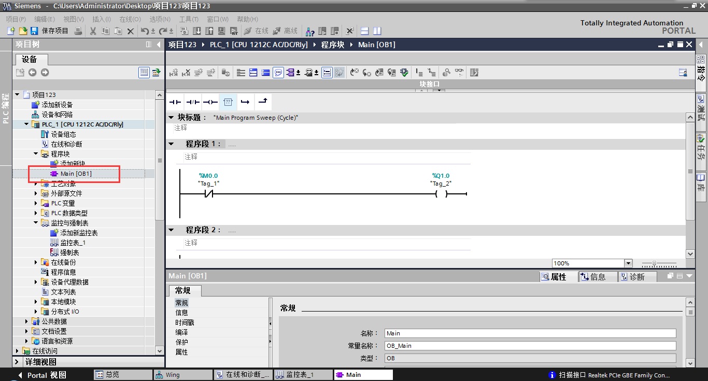
Task: Select Tag_2 Q1.0 coil in network 1
Action: tap(441, 194)
